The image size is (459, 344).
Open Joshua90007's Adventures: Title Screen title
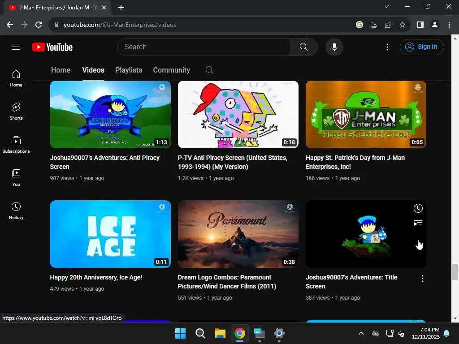[351, 282]
